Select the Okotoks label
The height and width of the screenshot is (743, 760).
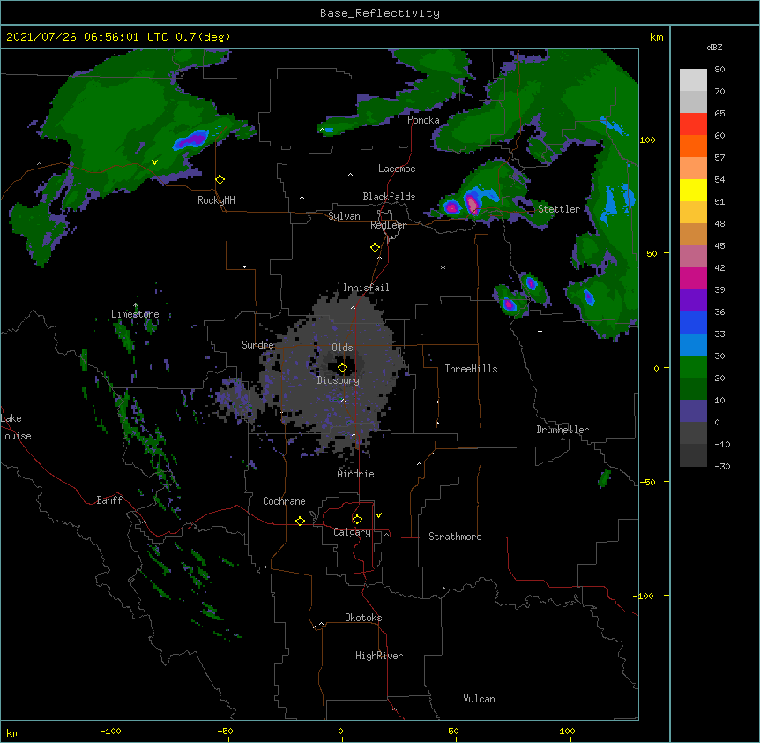click(363, 618)
